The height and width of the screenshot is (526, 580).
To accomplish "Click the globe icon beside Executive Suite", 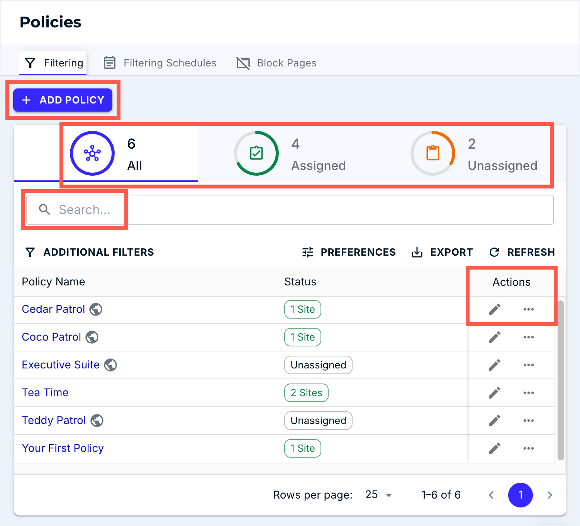I will 110,365.
